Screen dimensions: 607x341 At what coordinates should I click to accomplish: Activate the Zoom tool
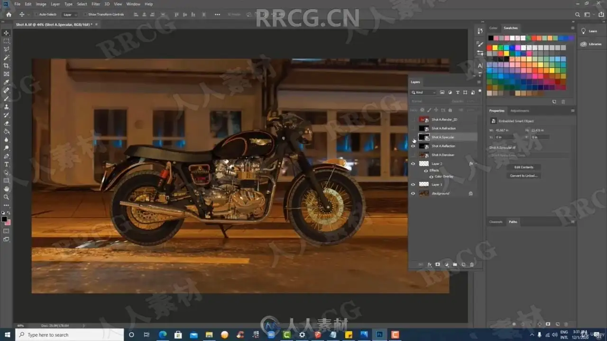coord(7,197)
